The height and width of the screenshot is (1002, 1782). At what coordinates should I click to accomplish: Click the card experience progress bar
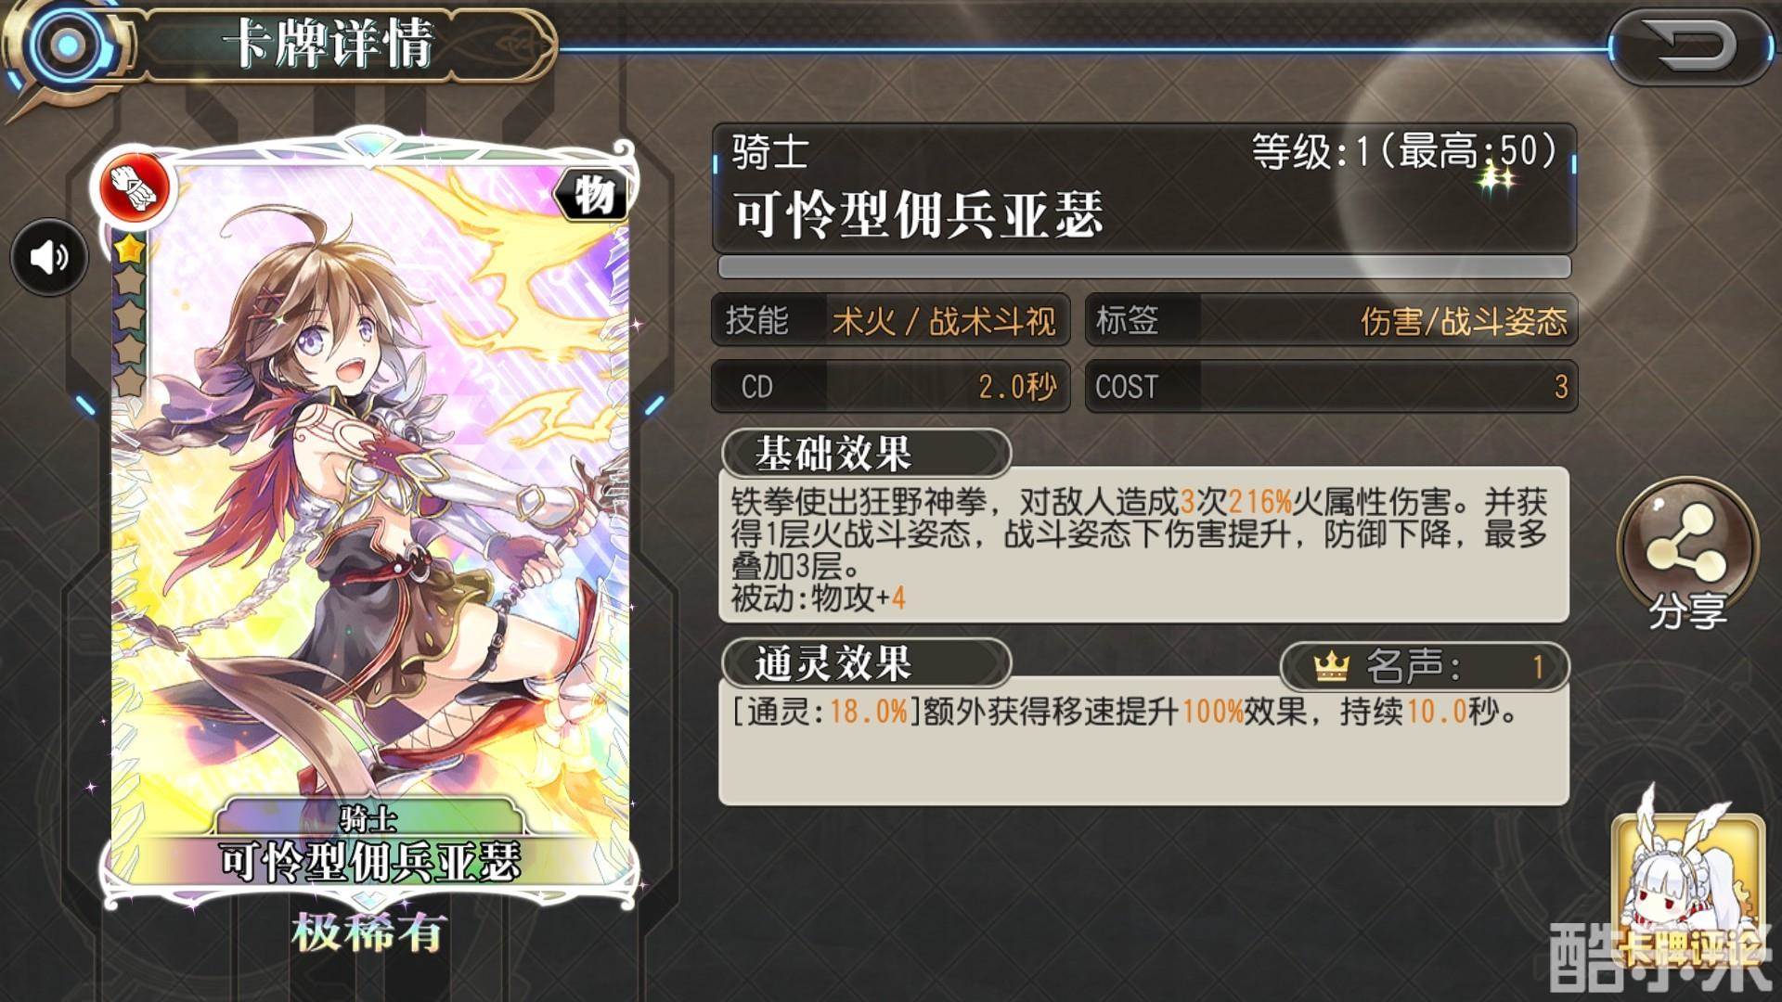pos(1144,267)
